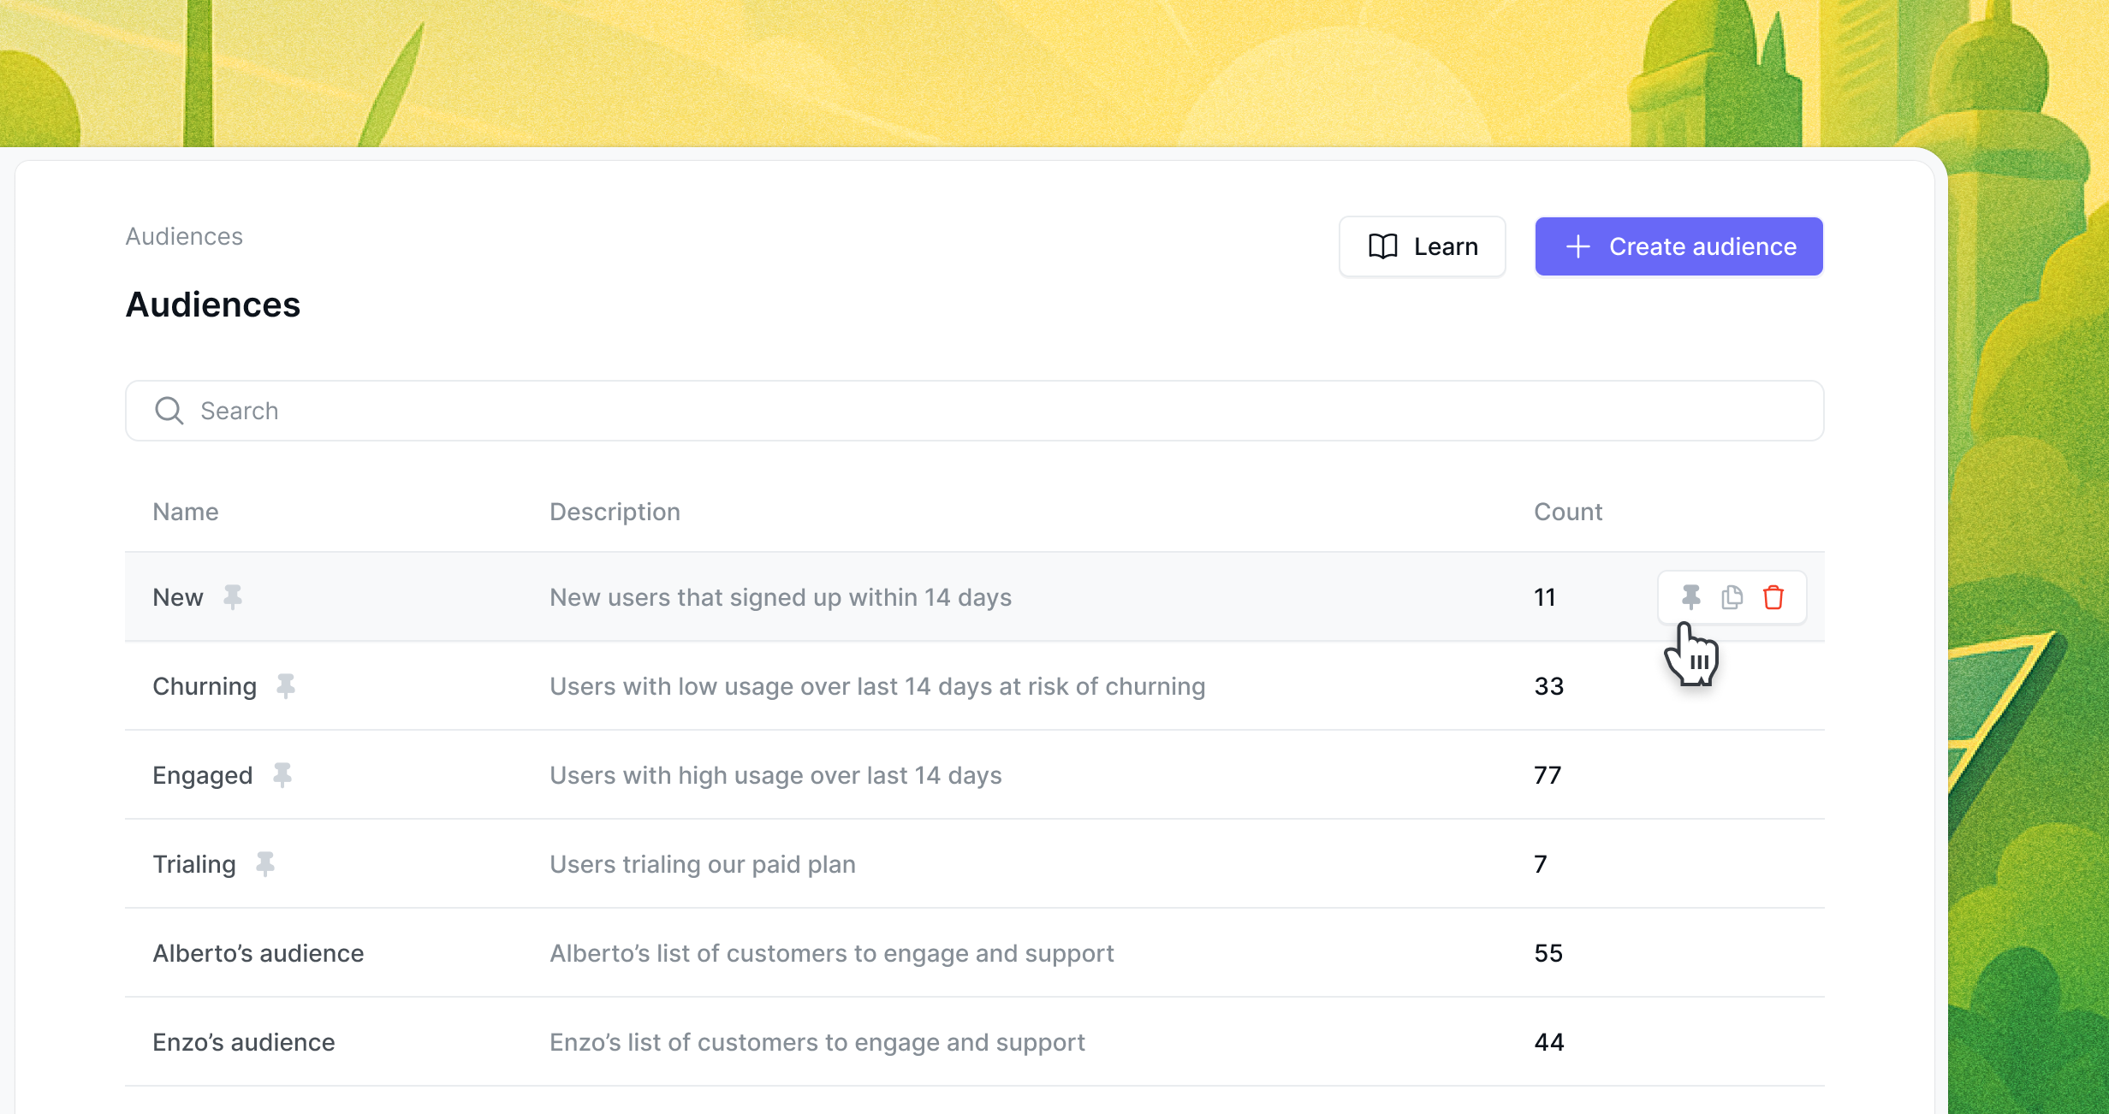Unpin the Trialing audience

(x=265, y=864)
